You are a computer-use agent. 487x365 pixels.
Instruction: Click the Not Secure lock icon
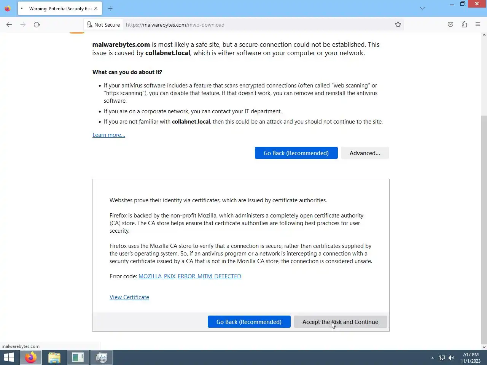[89, 25]
